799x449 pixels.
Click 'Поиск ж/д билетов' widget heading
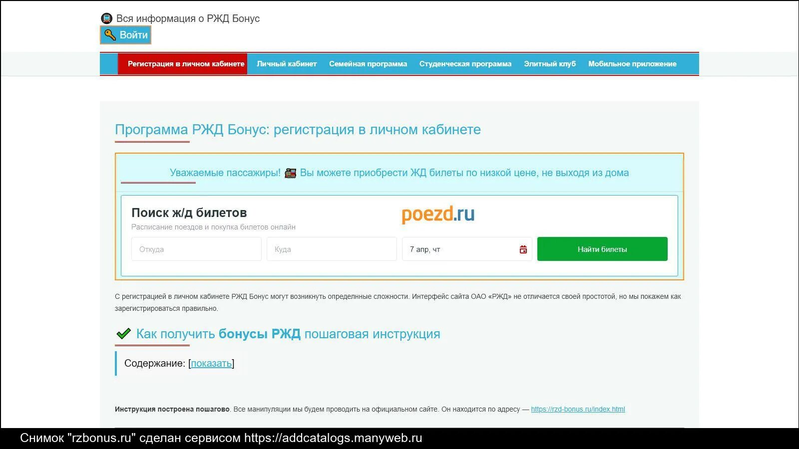[189, 213]
